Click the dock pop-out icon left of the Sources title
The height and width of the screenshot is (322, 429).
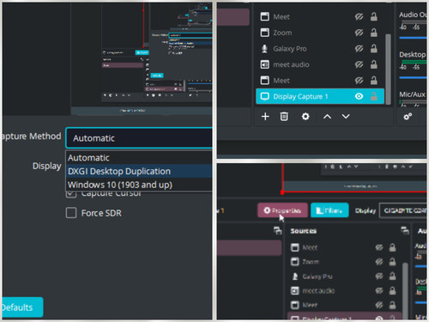(277, 230)
